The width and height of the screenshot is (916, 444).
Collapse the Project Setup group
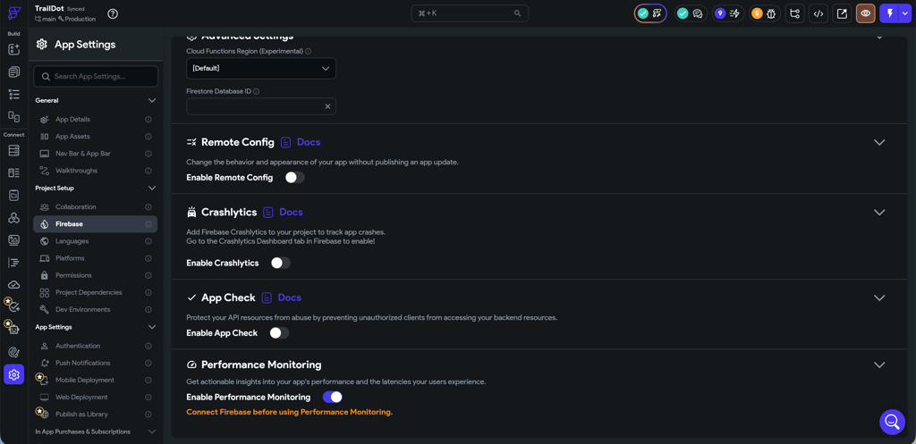pos(152,188)
